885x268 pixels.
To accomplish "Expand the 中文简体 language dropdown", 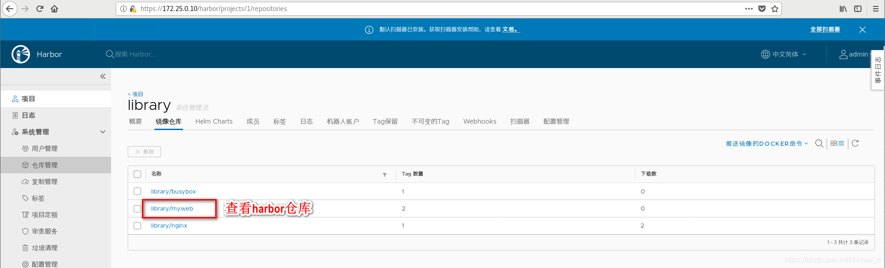I will click(784, 54).
